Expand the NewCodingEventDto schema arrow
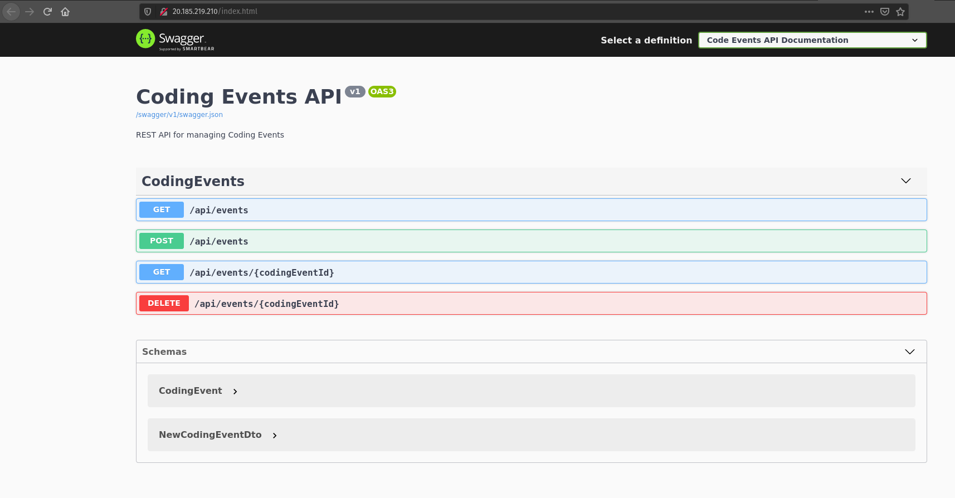This screenshot has height=498, width=955. pyautogui.click(x=275, y=436)
